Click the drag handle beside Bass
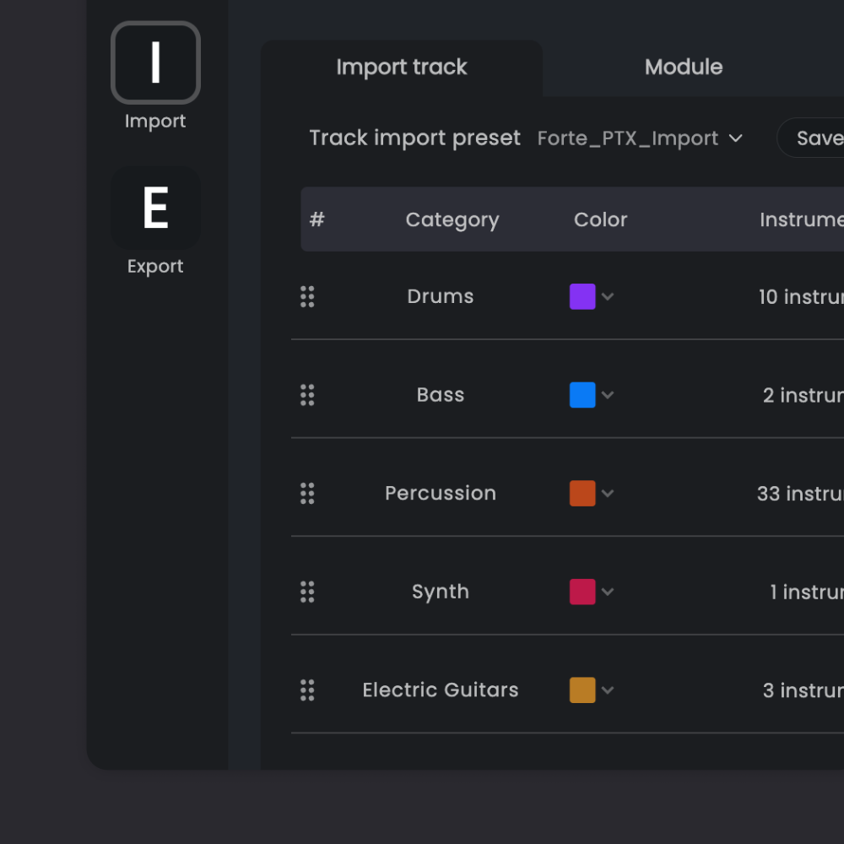This screenshot has height=844, width=844. [x=307, y=394]
